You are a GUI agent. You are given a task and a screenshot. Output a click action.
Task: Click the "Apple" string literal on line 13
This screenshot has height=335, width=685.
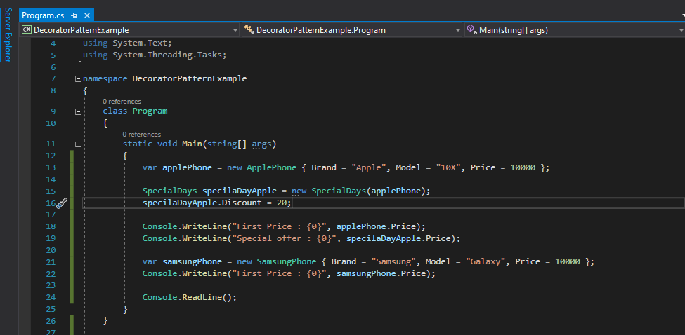pos(368,167)
